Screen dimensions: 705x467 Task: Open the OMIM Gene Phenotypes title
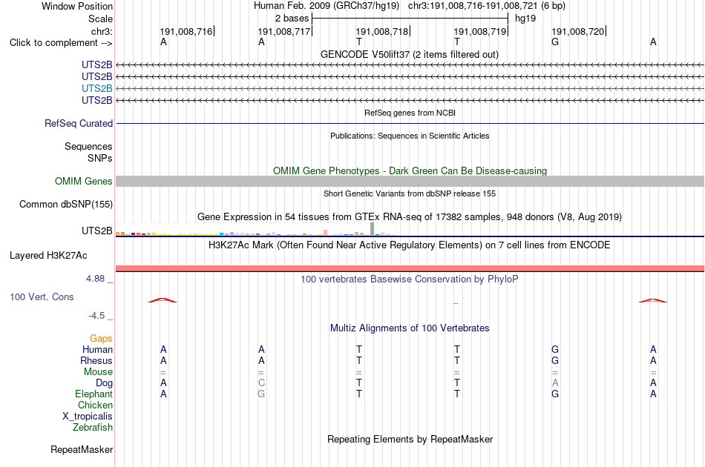(x=410, y=171)
